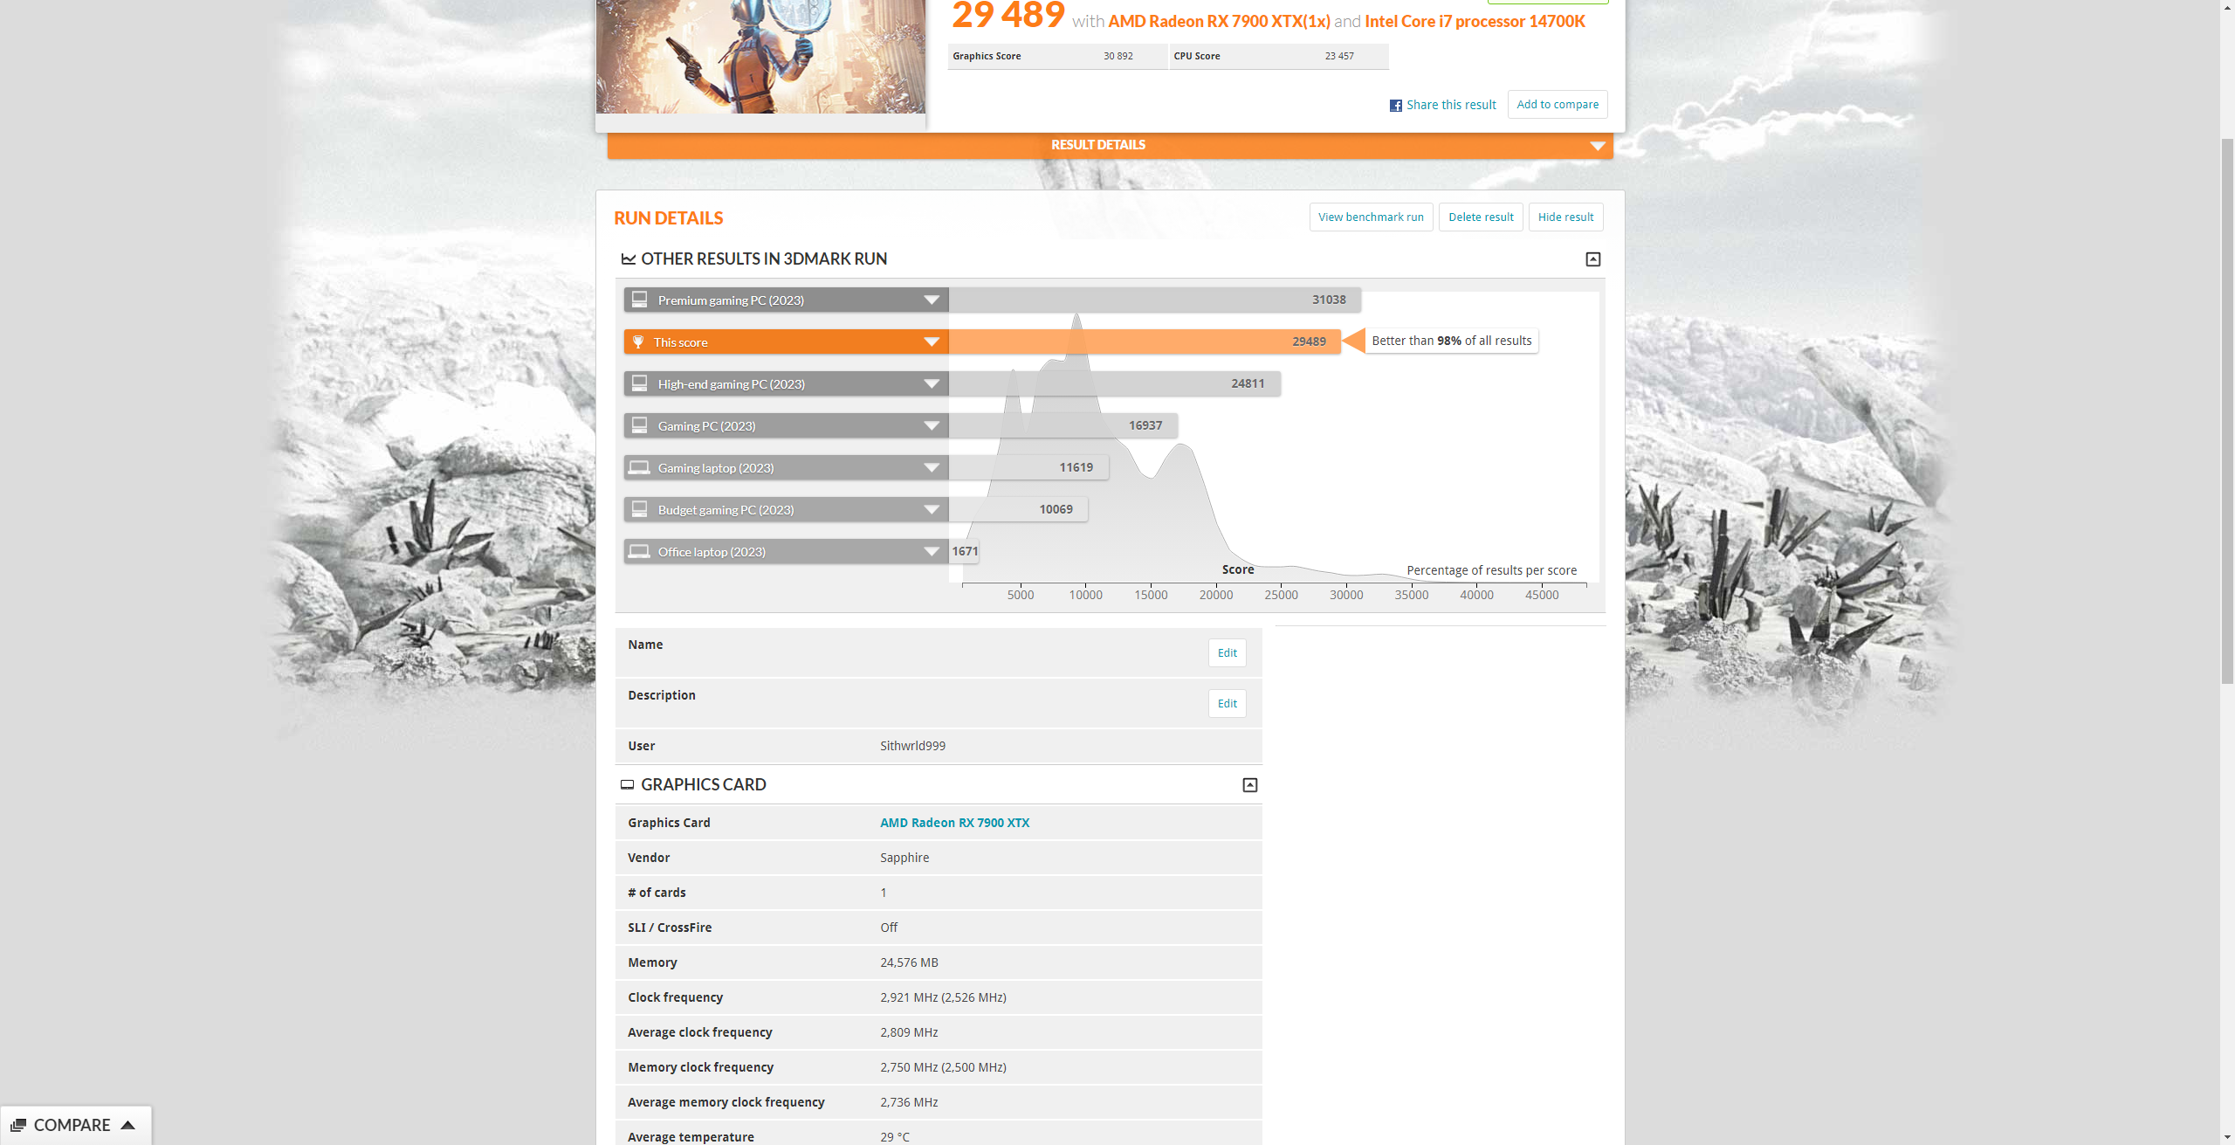The width and height of the screenshot is (2235, 1145).
Task: Click Average temperature value 29 °C
Action: 895,1137
